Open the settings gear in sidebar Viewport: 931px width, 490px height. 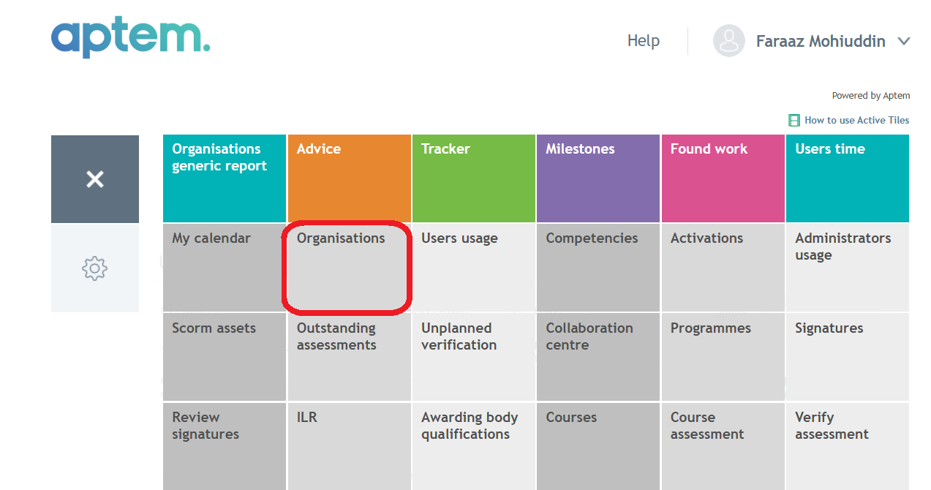click(95, 268)
